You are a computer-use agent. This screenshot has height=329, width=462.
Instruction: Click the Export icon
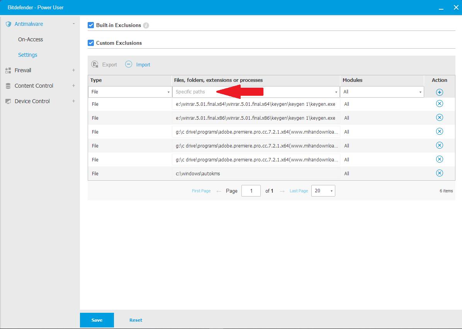pos(95,64)
